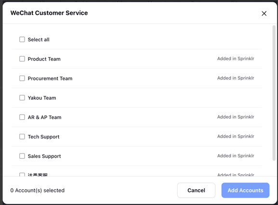This screenshot has height=205, width=278.
Task: Click the Product Team label
Action: pos(44,59)
